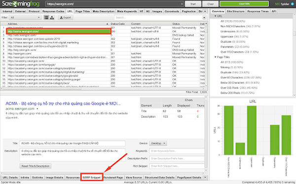
Task: Select Over 115 Characters filter item
Action: (x=239, y=52)
